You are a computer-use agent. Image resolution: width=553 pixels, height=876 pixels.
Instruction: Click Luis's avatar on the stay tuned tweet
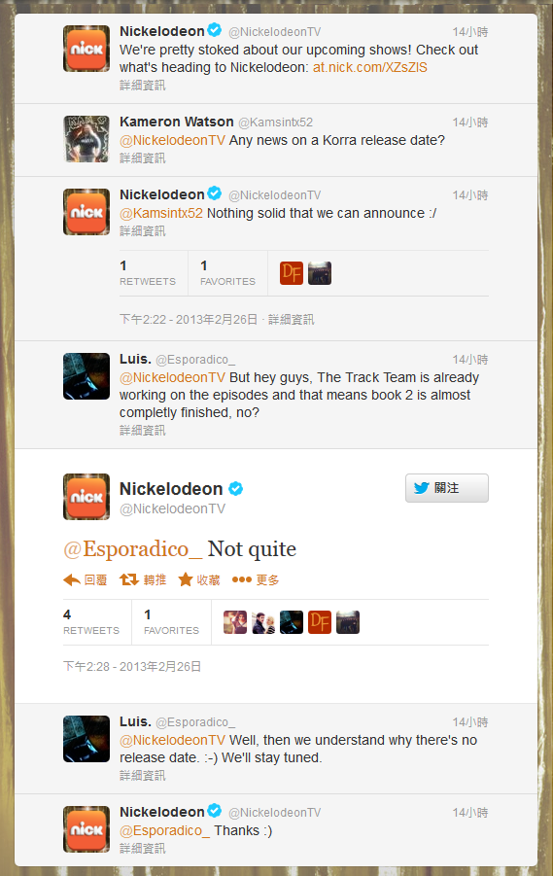click(86, 739)
